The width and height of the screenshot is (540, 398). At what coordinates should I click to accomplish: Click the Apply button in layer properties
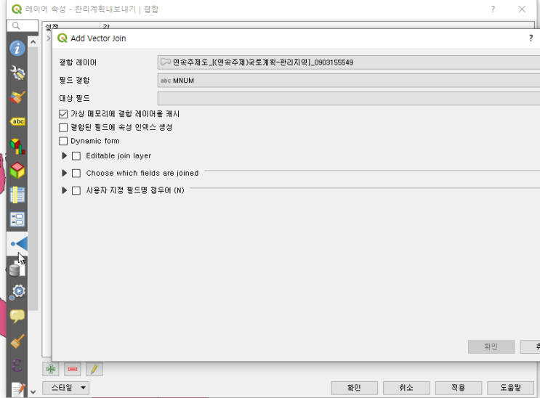point(459,388)
